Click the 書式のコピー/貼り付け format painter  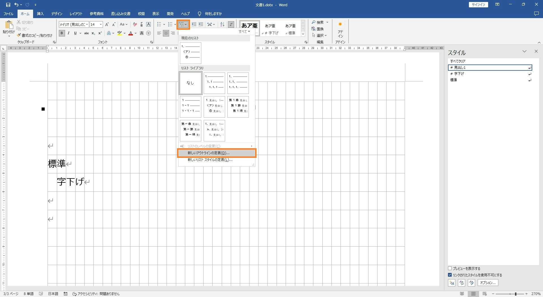click(35, 35)
